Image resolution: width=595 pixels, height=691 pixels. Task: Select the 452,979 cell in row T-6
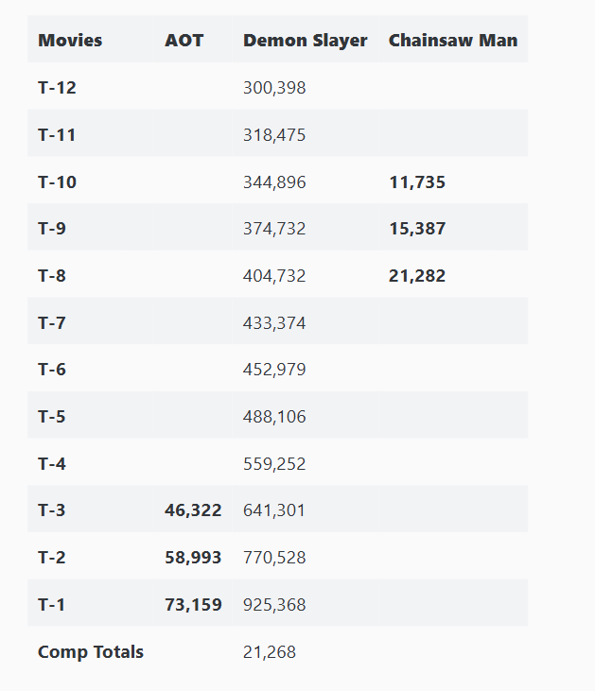point(274,370)
